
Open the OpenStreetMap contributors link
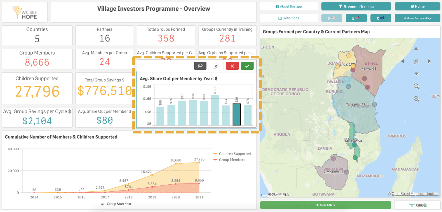415,194
